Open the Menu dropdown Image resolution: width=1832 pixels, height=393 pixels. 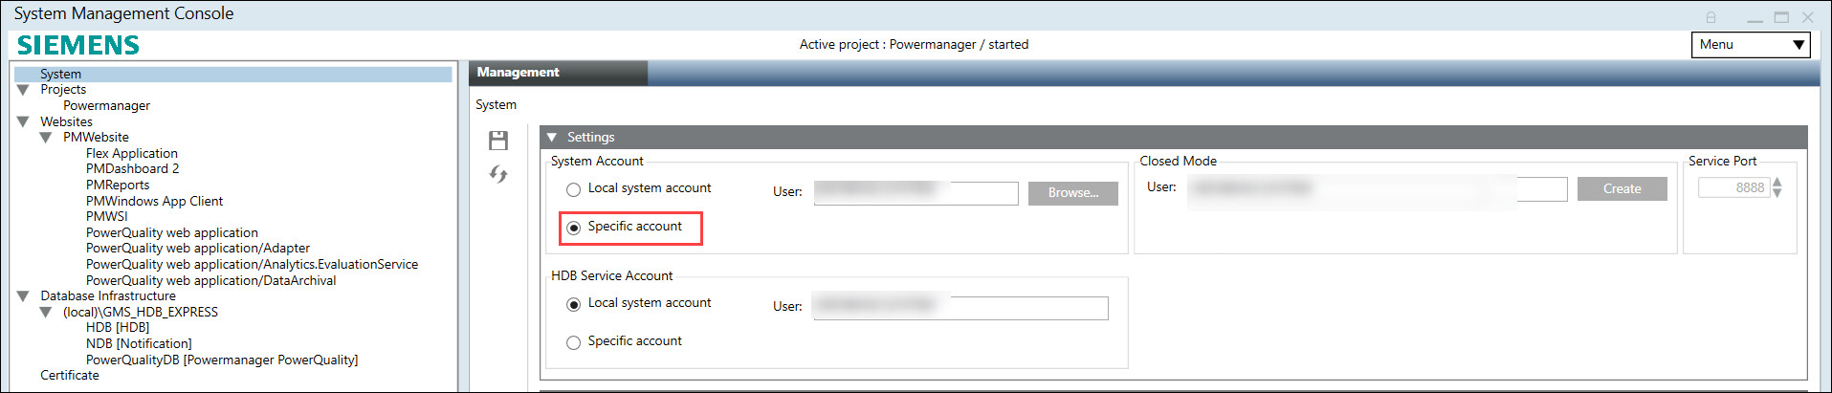click(x=1750, y=45)
